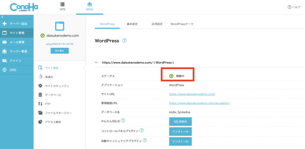Switch to the WordPressテーマ tab
Viewport: 305px width, 149px height.
pos(182,24)
